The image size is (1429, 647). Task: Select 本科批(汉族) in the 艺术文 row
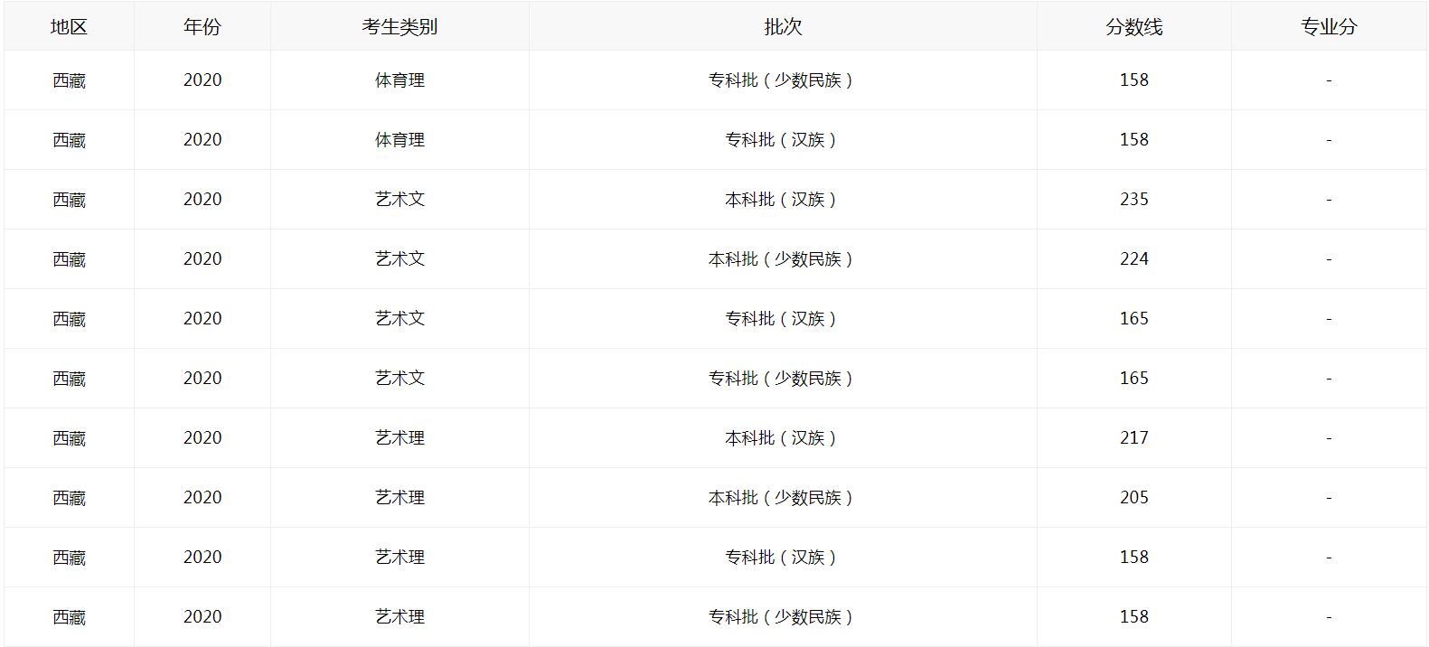tap(781, 200)
